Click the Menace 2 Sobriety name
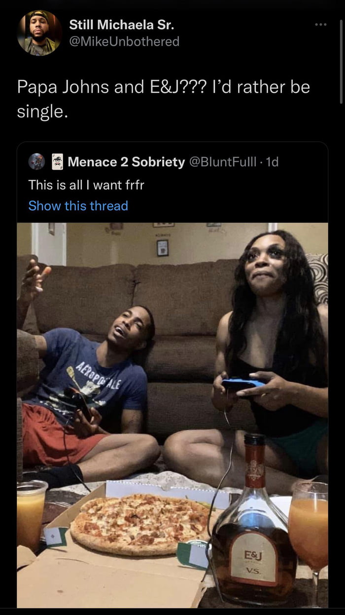Screen dimensions: 345x615 coord(126,162)
